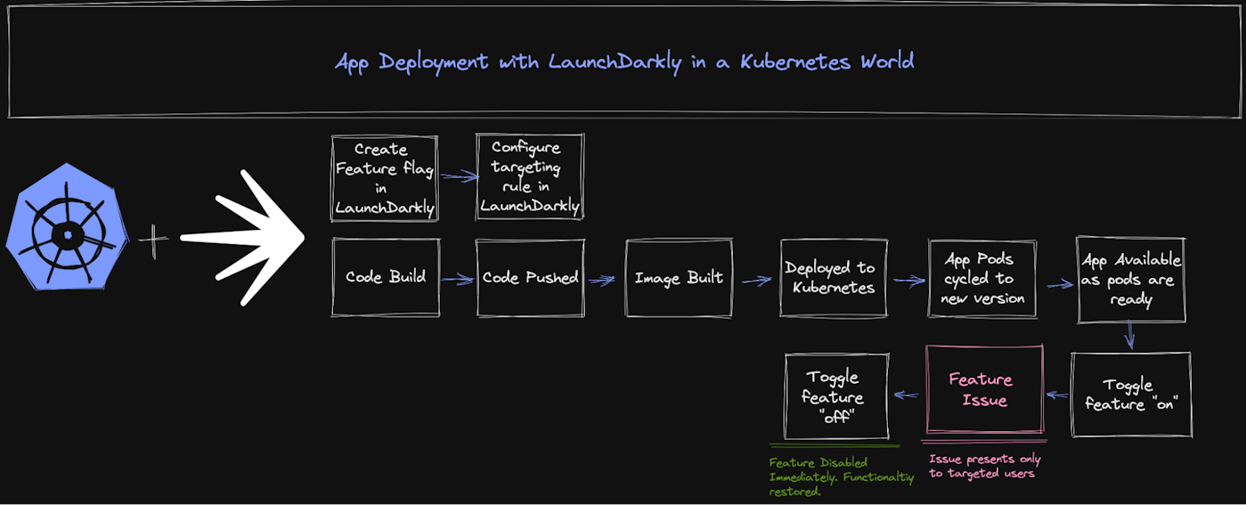Image resolution: width=1246 pixels, height=505 pixels.
Task: Click the Create Feature flag in LaunchDarkly box
Action: click(x=385, y=178)
